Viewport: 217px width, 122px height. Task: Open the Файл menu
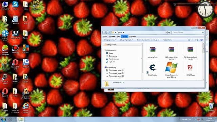click(105, 36)
